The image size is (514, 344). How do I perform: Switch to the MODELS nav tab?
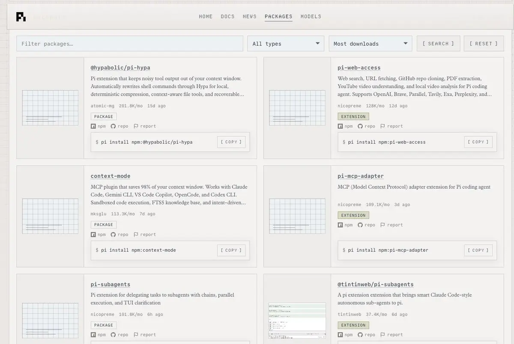[311, 16]
